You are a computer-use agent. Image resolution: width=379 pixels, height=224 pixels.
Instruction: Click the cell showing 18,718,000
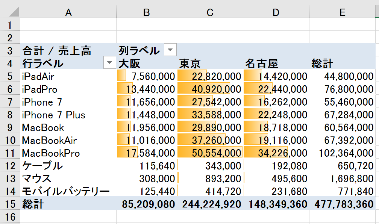coord(276,127)
